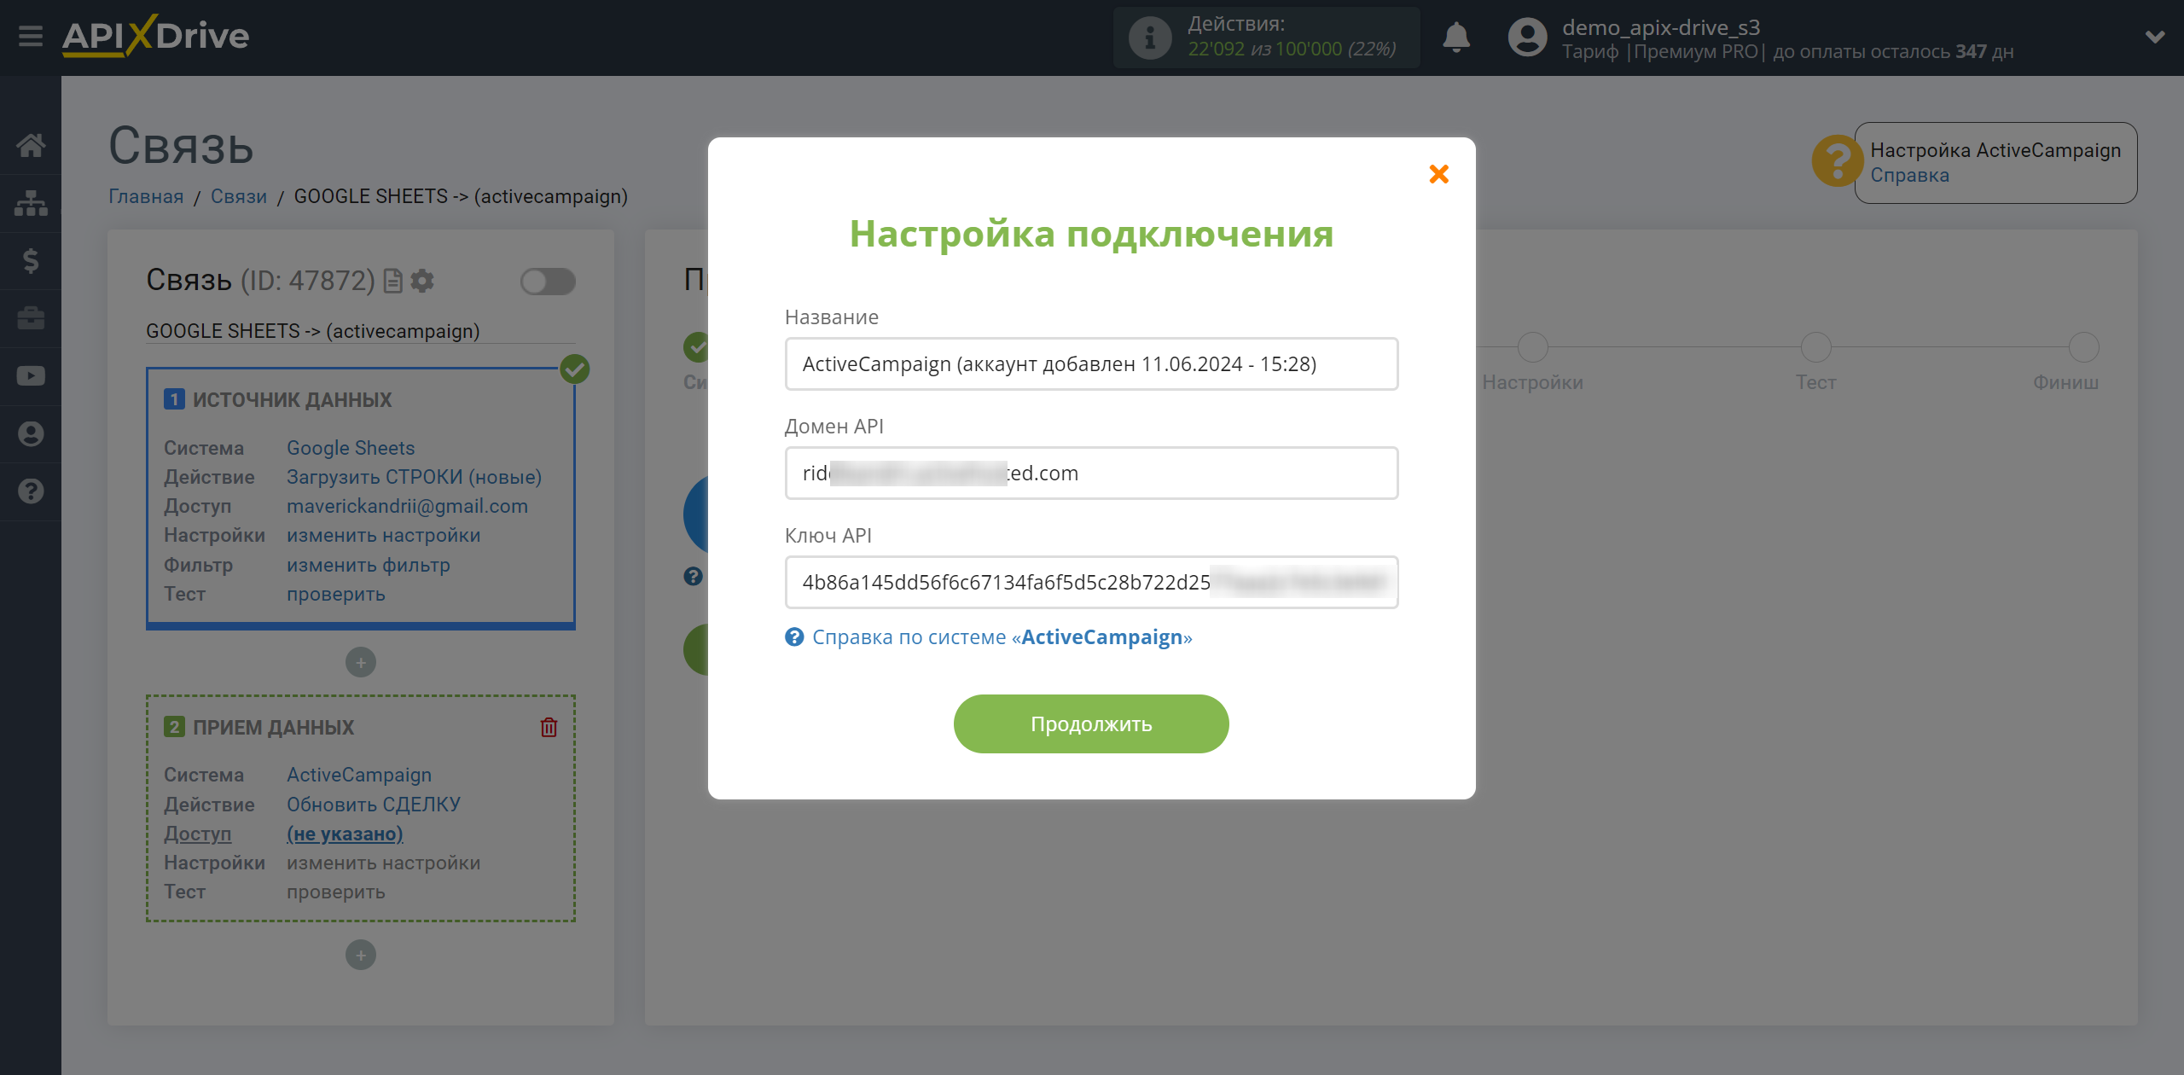
Task: Open the Google Sheets system link
Action: coord(351,448)
